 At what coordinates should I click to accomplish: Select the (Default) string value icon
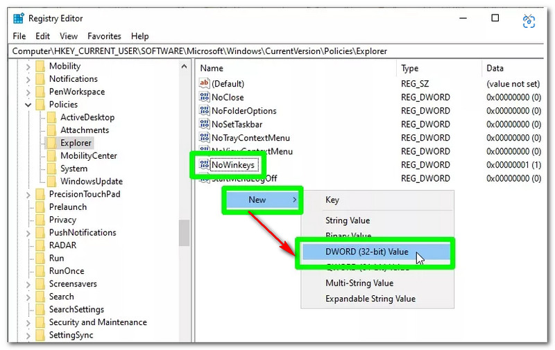point(204,83)
